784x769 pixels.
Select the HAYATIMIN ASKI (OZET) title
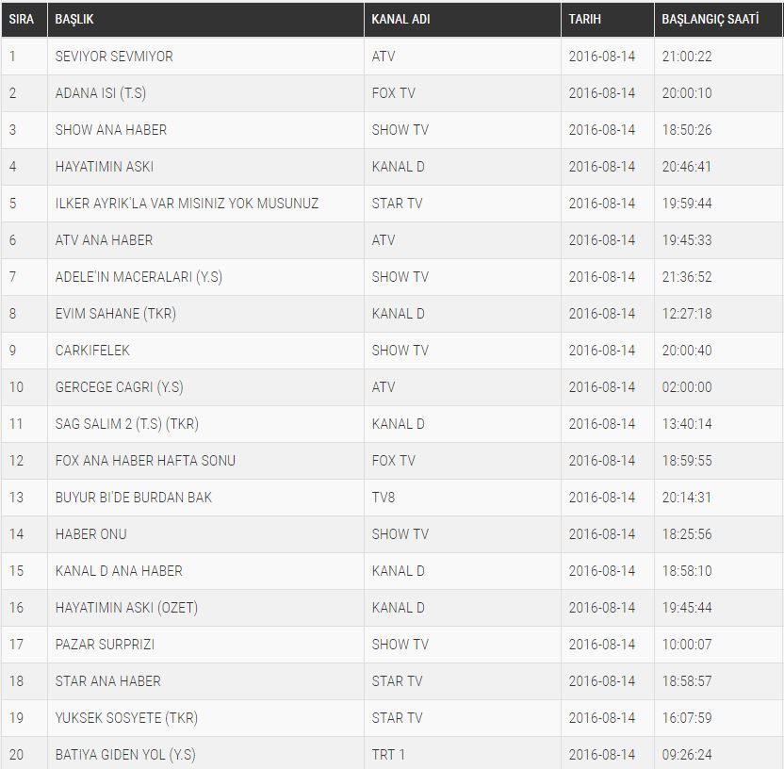126,608
